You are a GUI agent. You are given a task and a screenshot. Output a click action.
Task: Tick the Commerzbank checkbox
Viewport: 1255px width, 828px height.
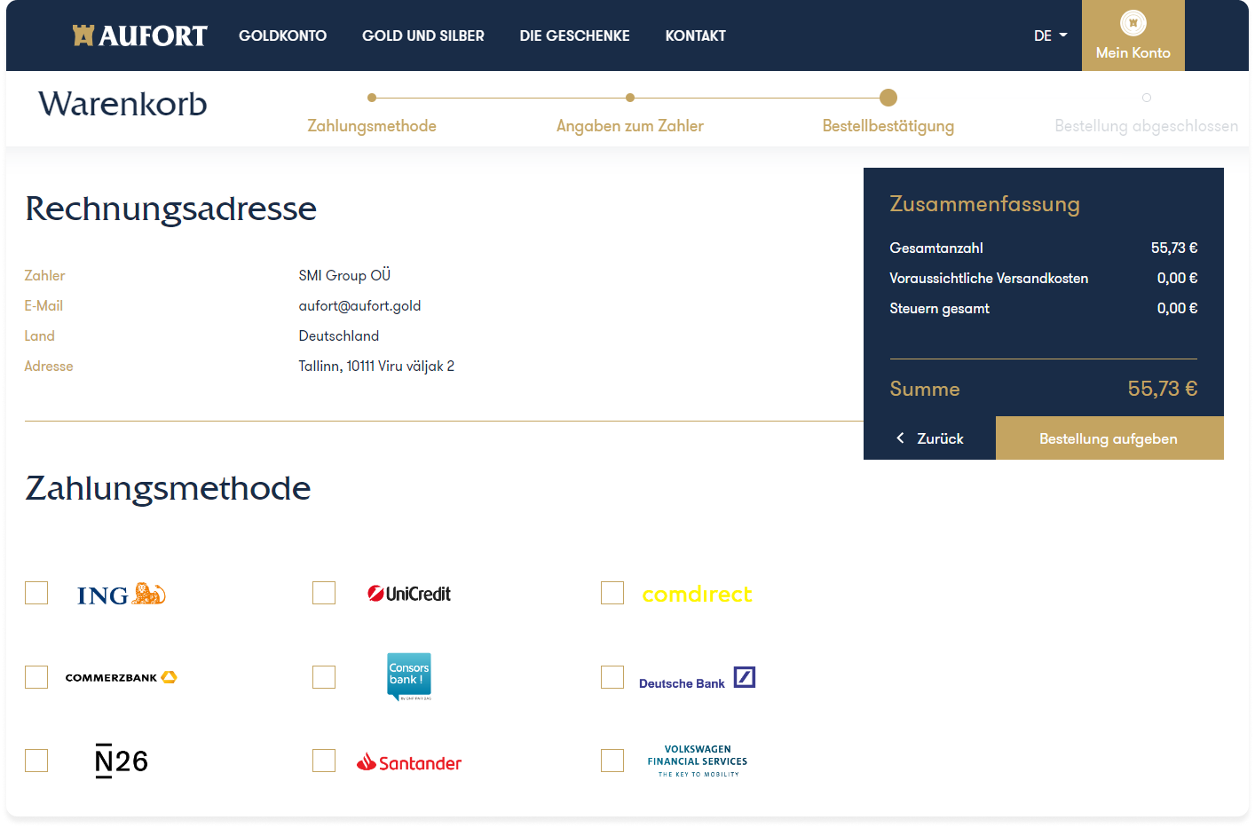click(36, 677)
